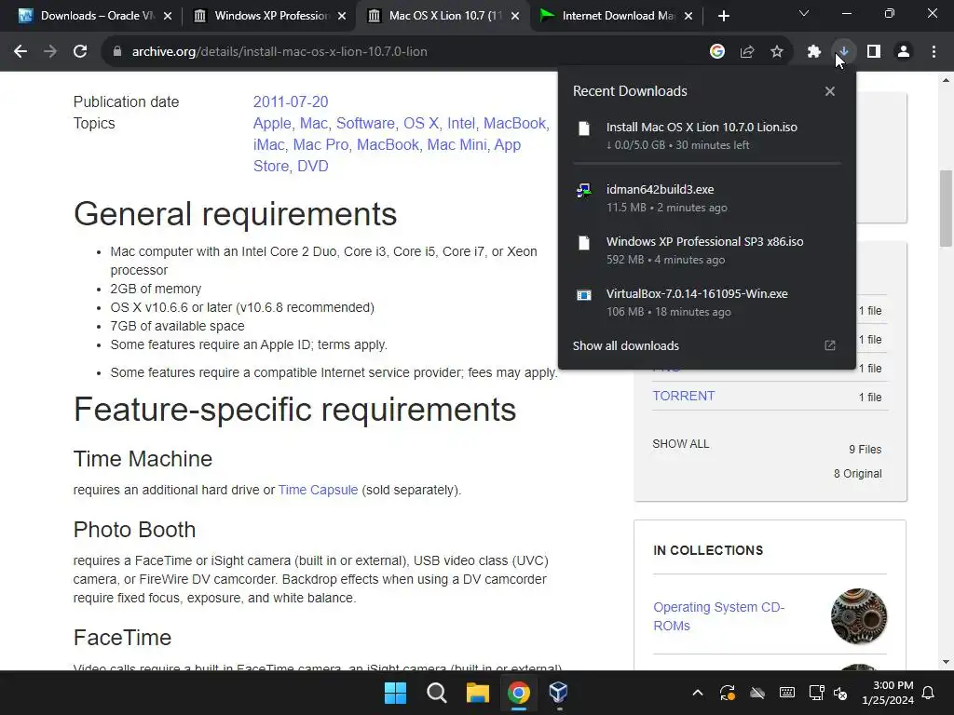Open the Chrome profile icon
The width and height of the screenshot is (954, 715).
tap(904, 52)
